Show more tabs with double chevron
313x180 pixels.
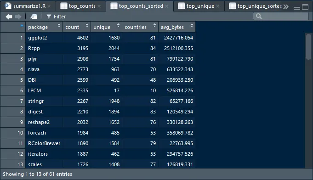[286, 6]
